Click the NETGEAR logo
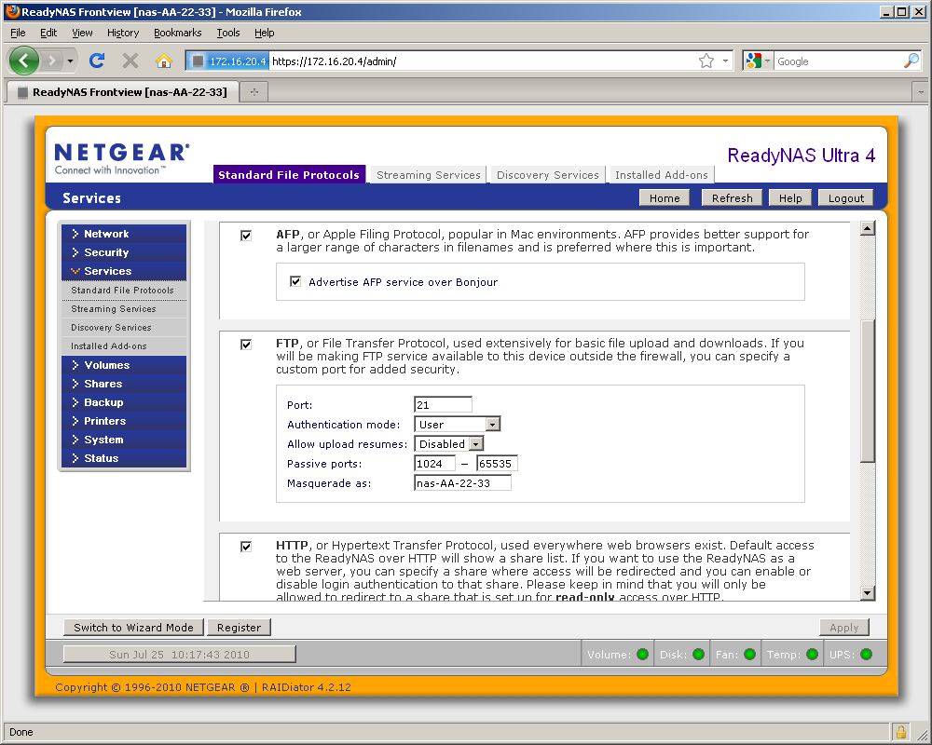932x745 pixels. click(x=122, y=158)
